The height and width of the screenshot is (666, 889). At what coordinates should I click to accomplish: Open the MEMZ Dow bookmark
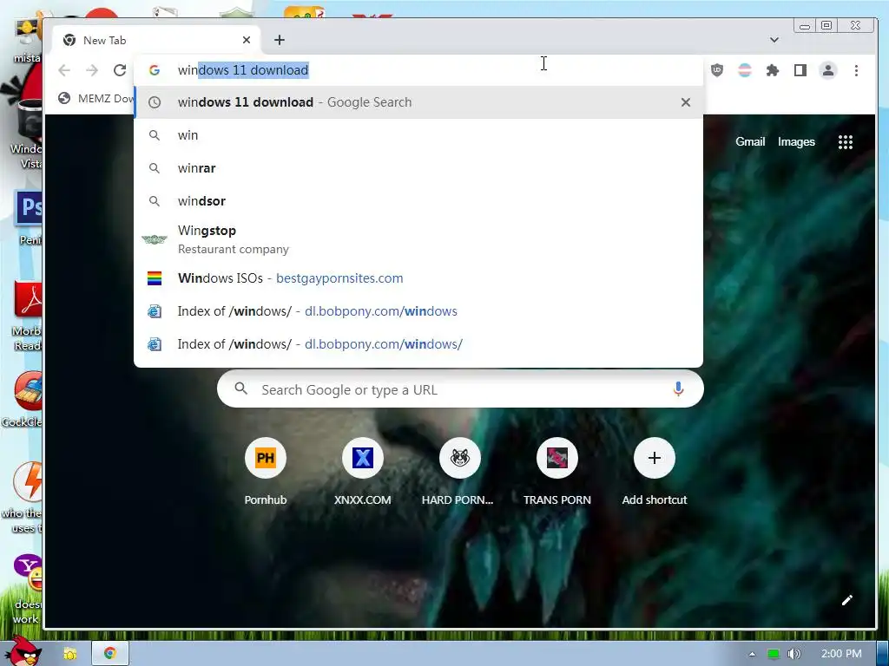click(96, 99)
